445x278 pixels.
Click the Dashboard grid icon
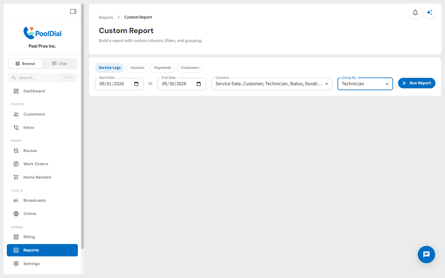16,91
